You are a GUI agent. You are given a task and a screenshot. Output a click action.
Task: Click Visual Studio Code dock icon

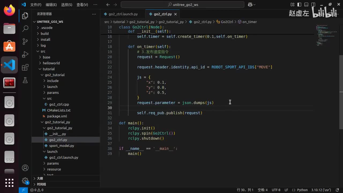point(9,65)
